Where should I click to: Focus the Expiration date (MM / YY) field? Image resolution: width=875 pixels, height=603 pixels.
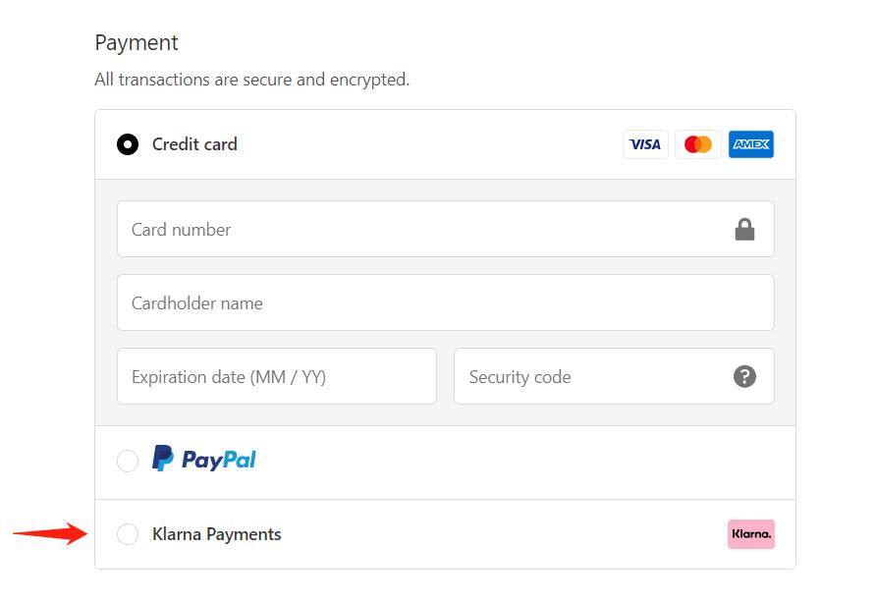[x=276, y=377]
